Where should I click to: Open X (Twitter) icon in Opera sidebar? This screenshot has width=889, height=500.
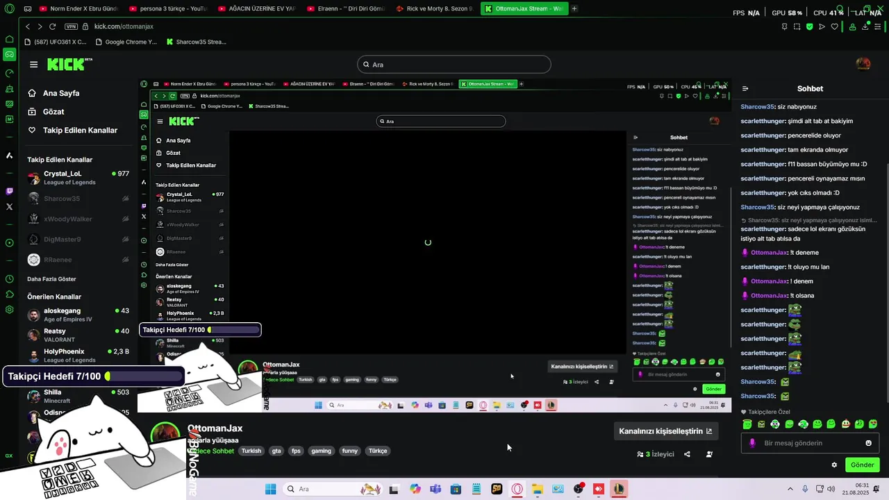9,207
